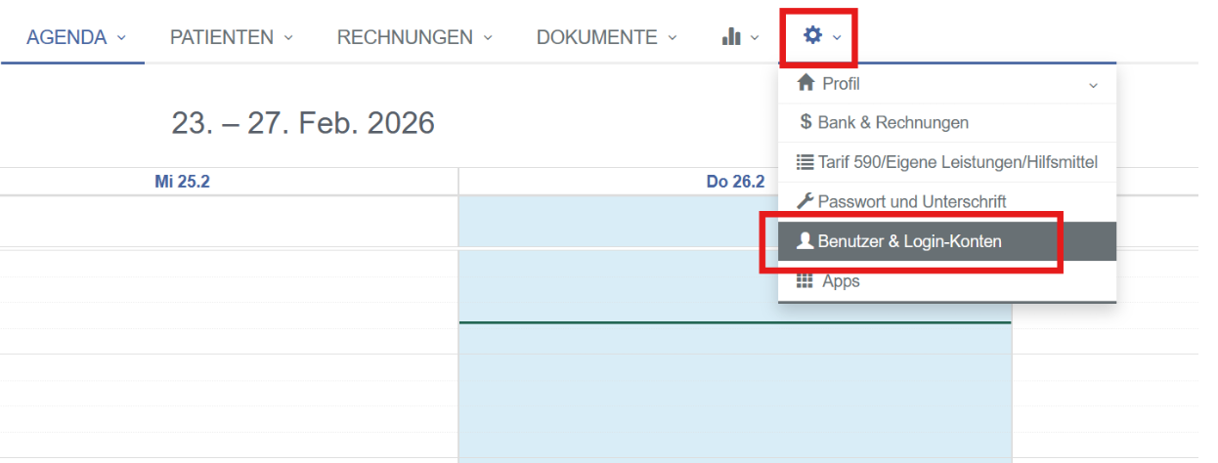Click the date range heading 23. – 27. Feb. 2026
Image resolution: width=1218 pixels, height=463 pixels.
pyautogui.click(x=303, y=123)
